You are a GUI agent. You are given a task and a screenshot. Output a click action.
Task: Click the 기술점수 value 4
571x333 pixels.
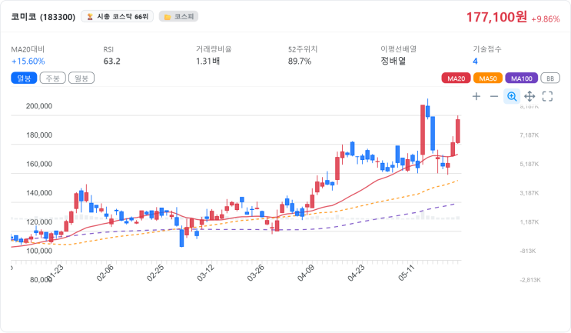tap(475, 62)
